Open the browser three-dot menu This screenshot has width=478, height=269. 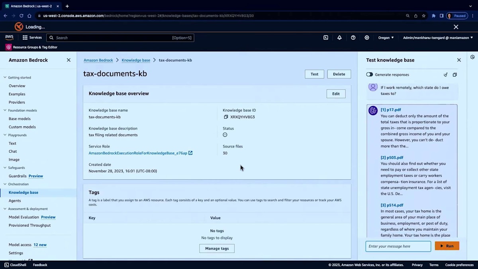click(x=472, y=16)
